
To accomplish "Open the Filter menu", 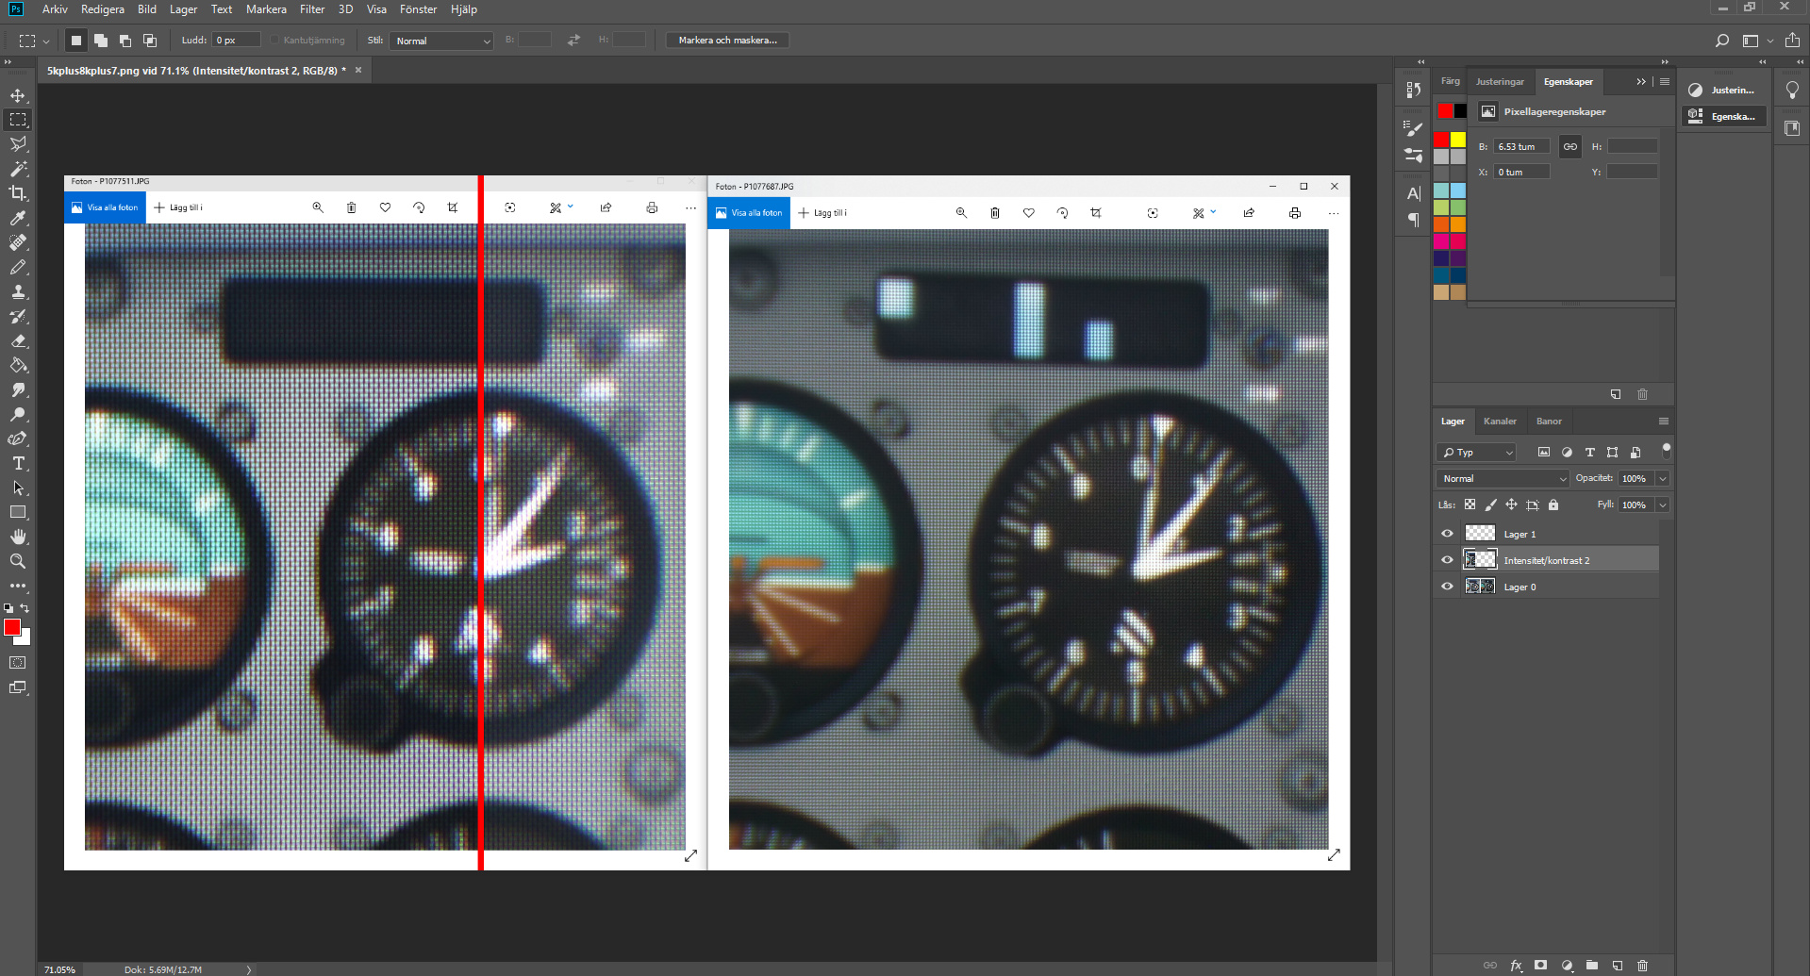I will (311, 9).
